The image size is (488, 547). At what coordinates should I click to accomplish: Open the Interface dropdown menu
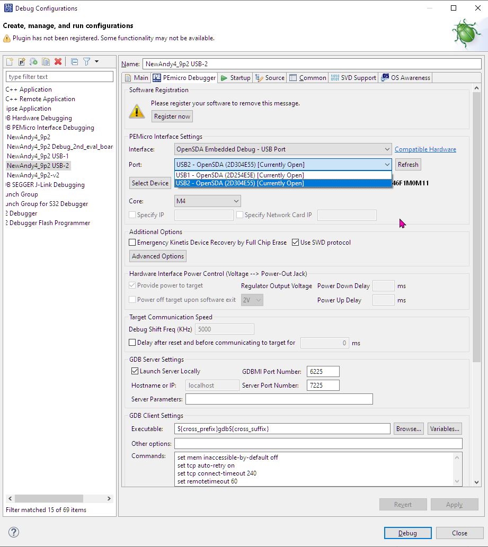coord(387,149)
